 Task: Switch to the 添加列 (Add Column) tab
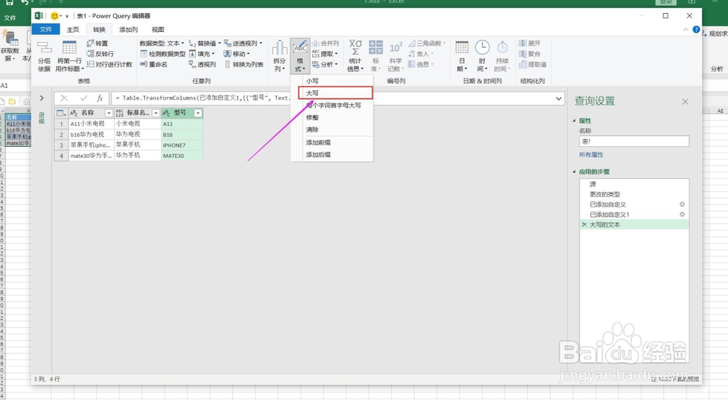pos(129,30)
